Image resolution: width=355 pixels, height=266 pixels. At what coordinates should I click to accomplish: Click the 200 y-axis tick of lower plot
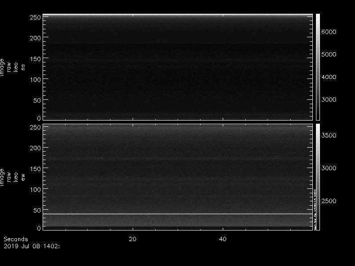[x=35, y=148]
